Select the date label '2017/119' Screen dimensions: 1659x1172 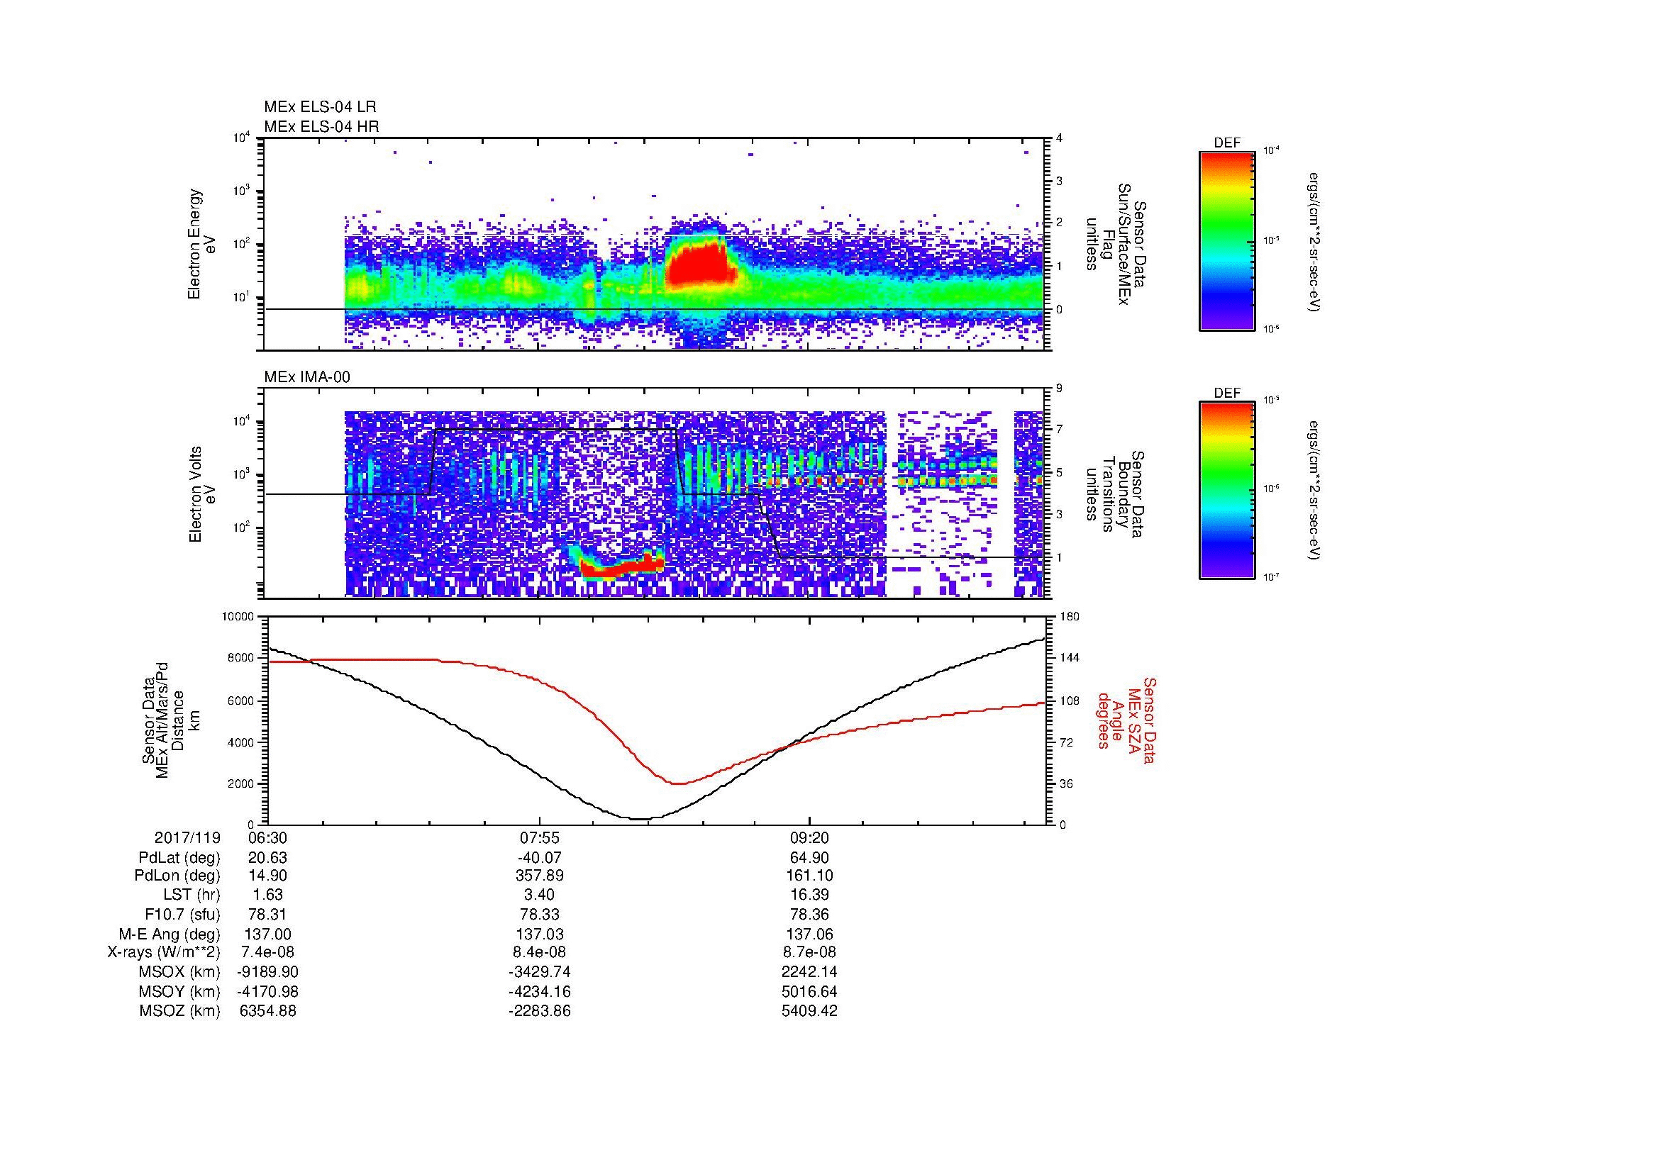(x=188, y=838)
